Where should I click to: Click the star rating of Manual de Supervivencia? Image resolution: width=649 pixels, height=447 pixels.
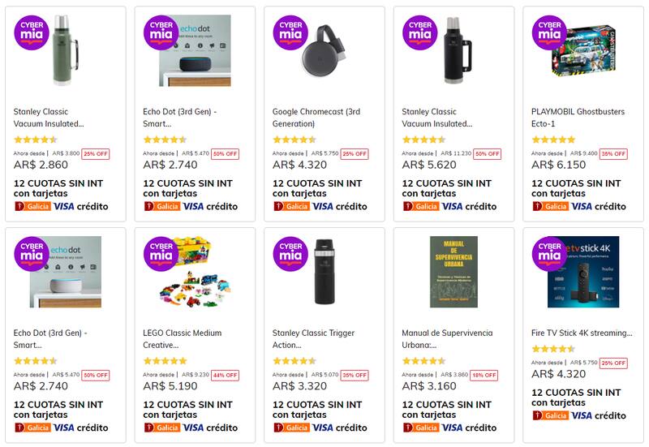point(423,361)
